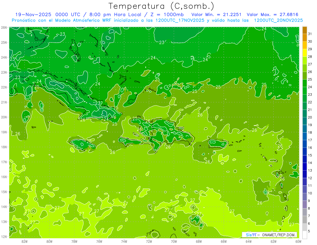This screenshot has width=317, height=245.
Task: Click the 80W longitude axis label
Action: (49, 242)
